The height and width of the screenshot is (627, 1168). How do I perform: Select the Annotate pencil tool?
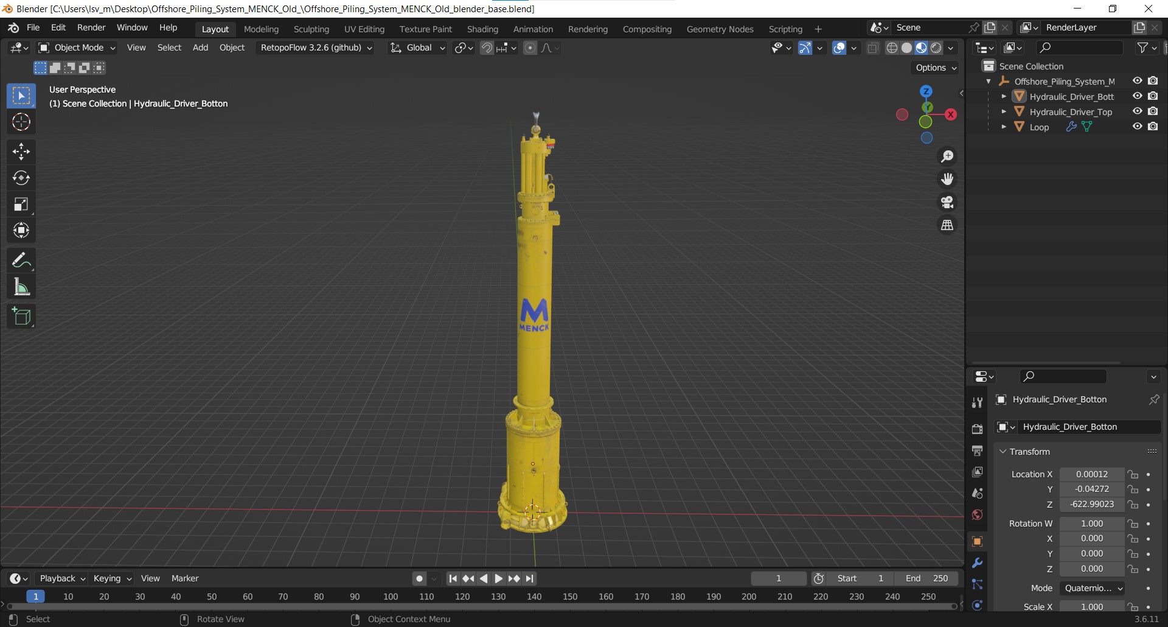21,261
